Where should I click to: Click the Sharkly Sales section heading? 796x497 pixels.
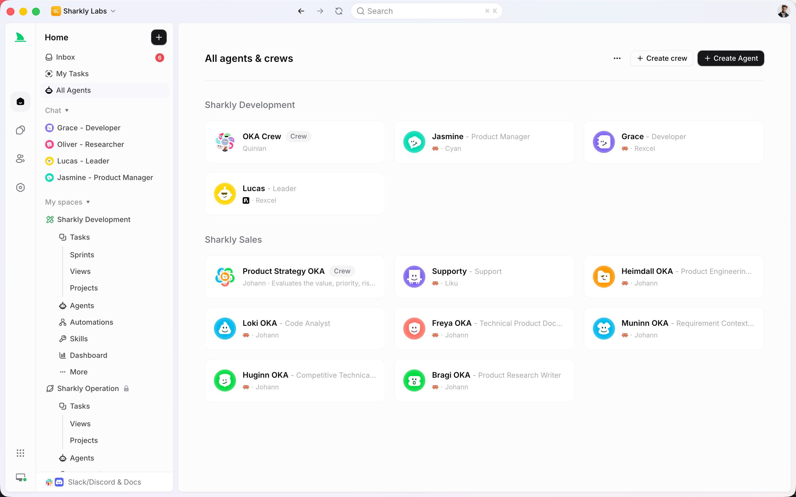(233, 240)
